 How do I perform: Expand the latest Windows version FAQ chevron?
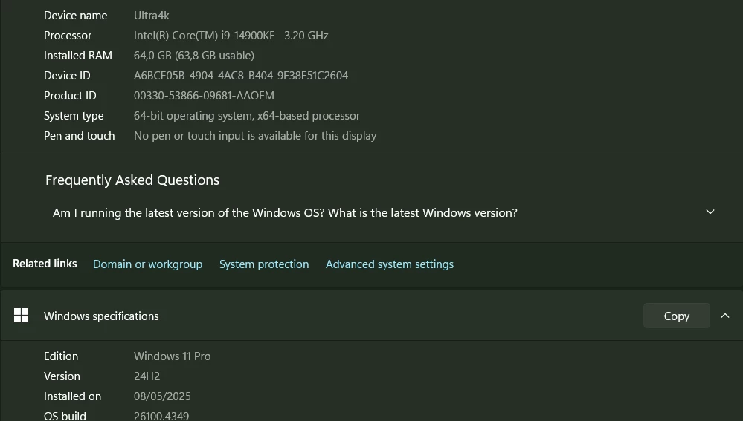point(710,212)
